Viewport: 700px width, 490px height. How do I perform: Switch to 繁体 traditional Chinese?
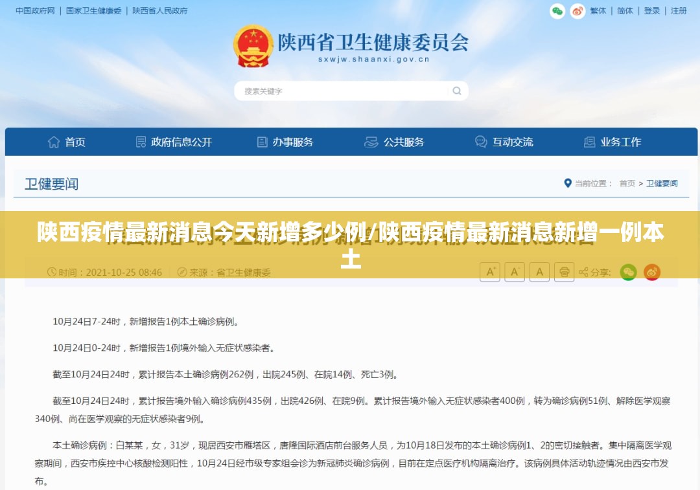point(598,11)
